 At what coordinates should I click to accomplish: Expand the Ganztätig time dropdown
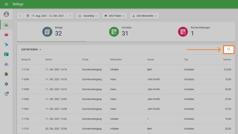click(x=88, y=16)
